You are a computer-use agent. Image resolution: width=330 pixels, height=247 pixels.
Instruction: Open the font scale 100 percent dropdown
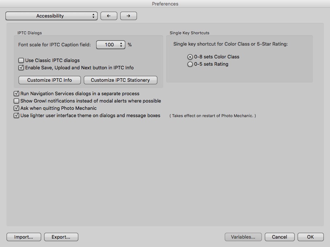(x=111, y=45)
